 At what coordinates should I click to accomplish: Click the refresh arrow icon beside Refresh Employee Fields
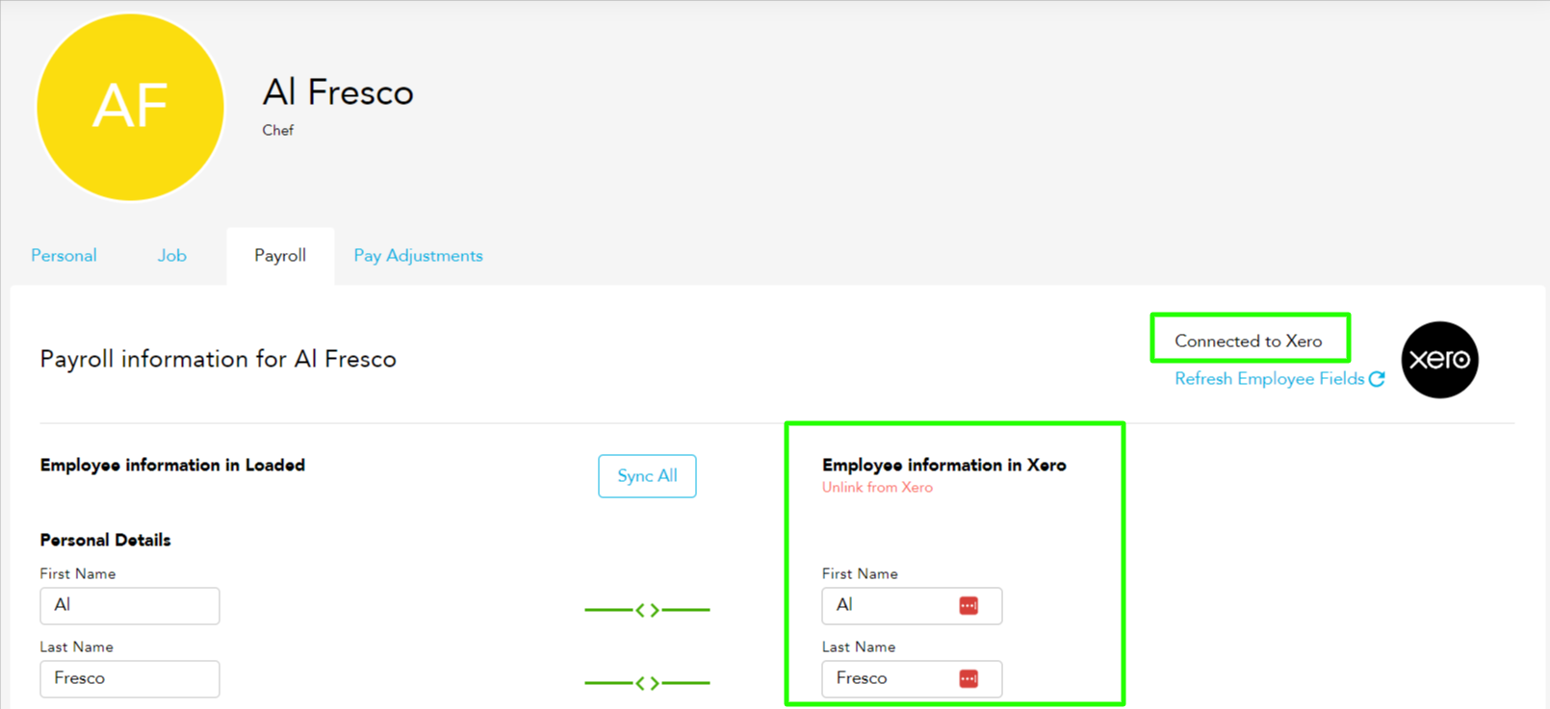coord(1378,379)
